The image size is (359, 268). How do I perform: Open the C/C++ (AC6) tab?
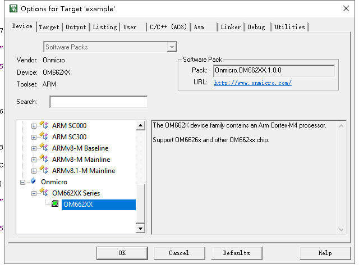[x=168, y=27]
